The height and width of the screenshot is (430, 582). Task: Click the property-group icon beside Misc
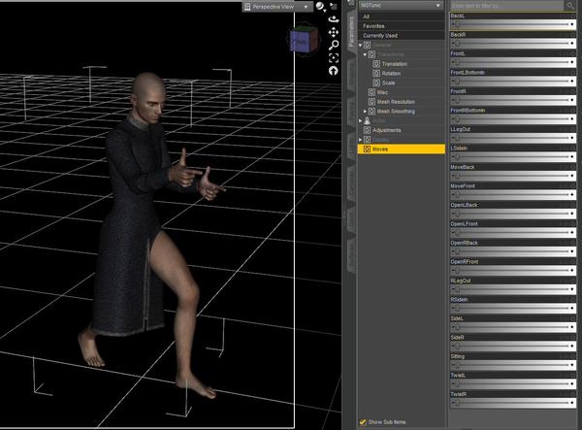pos(372,92)
